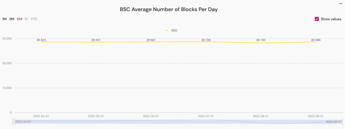Click the right range slider handle
345x129 pixels.
click(x=343, y=122)
